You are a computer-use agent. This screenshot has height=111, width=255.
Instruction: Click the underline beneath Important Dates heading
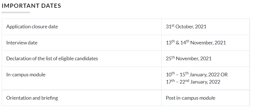tap(16, 12)
